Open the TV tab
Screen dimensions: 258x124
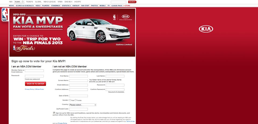coord(108,6)
